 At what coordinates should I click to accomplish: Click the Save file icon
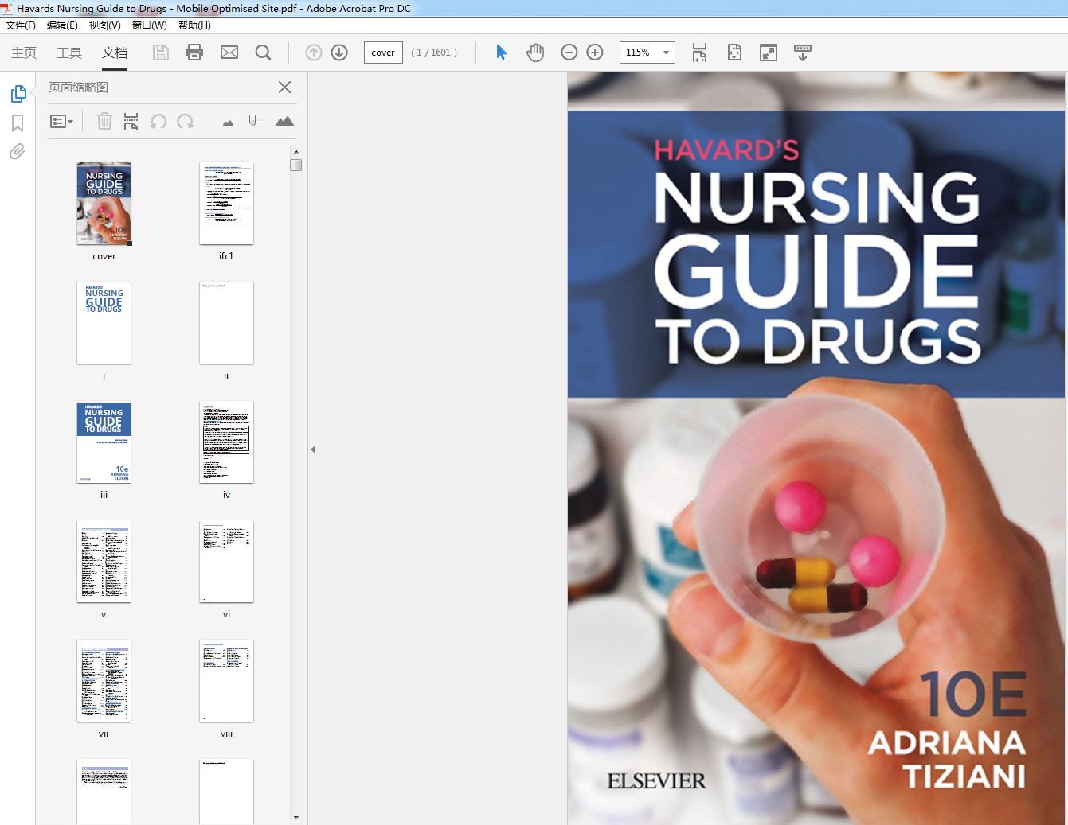coord(161,53)
